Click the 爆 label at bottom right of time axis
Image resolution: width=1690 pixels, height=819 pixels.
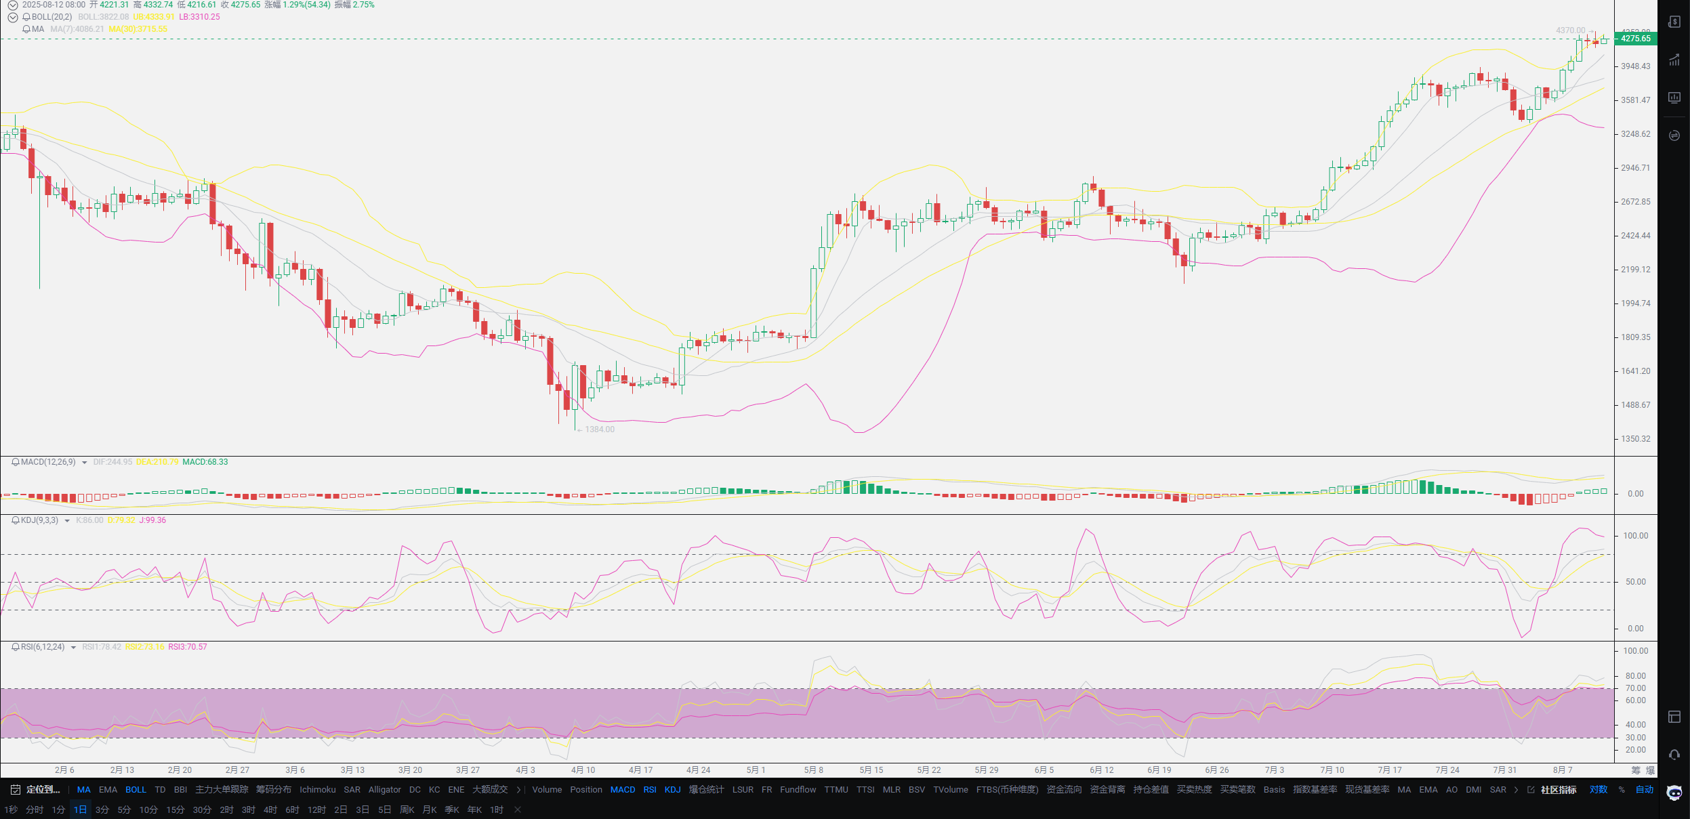coord(1651,770)
